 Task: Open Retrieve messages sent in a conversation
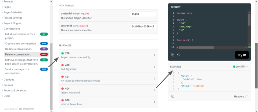(21, 62)
